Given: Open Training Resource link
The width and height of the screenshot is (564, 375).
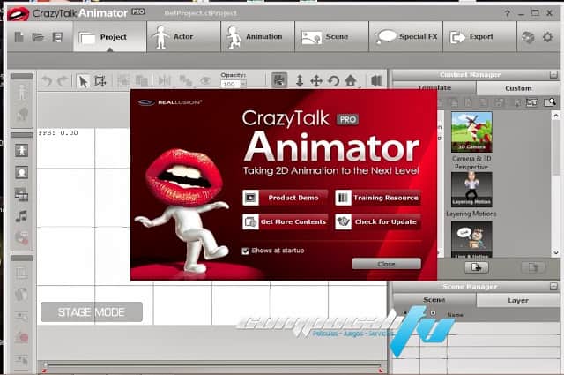Looking at the screenshot, I should [378, 198].
